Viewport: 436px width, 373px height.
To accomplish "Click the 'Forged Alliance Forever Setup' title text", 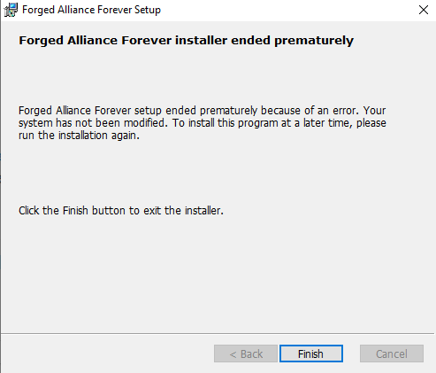I will pos(91,10).
